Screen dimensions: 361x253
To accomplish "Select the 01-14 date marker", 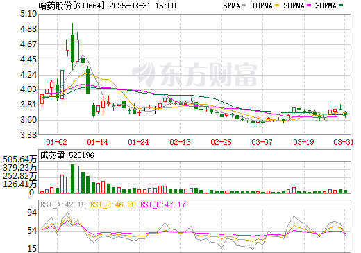I will pyautogui.click(x=97, y=142).
